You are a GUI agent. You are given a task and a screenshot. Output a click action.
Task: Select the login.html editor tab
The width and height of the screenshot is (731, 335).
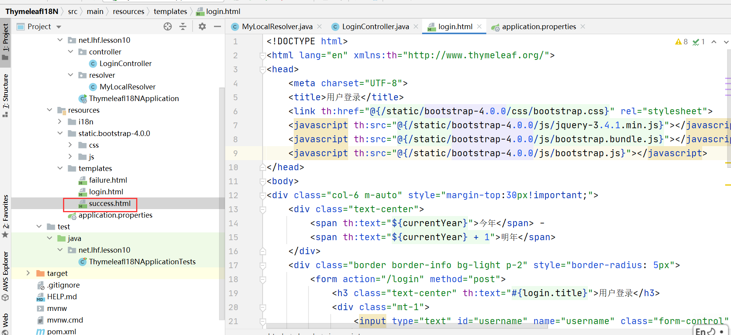click(455, 26)
